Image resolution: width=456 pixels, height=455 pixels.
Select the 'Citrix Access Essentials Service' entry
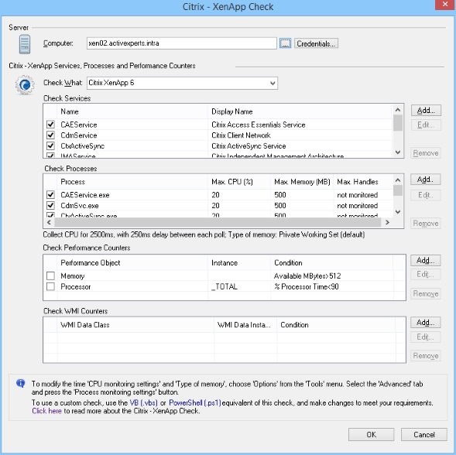coord(259,125)
